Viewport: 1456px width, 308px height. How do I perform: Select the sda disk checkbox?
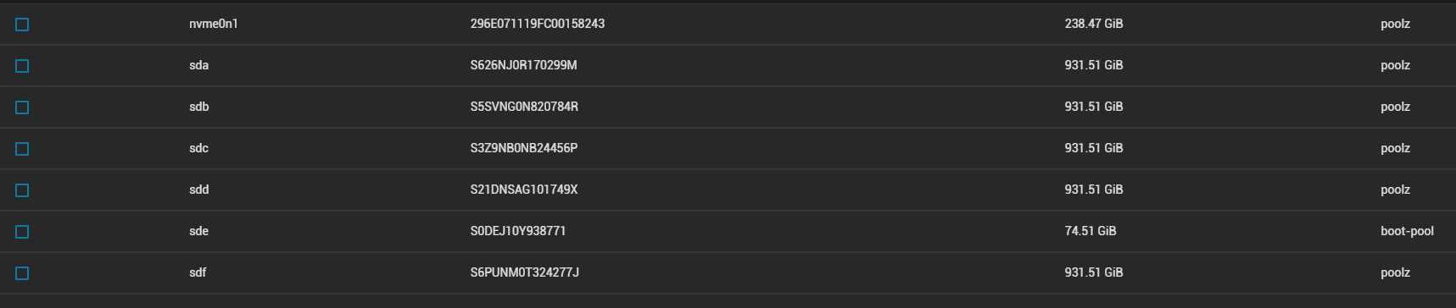(22, 66)
